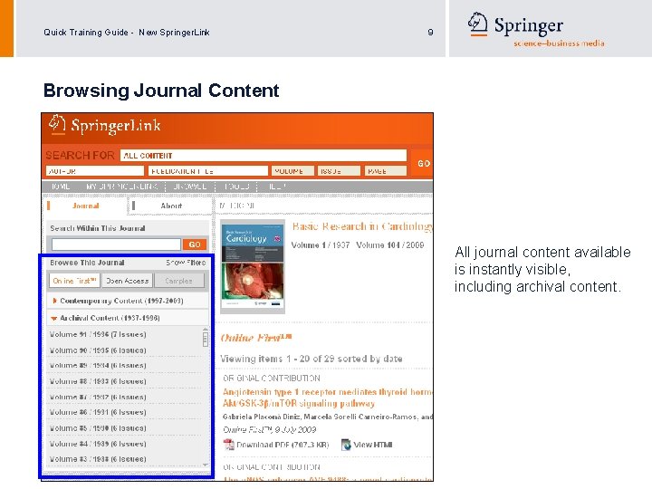Click the Volume search field
Screen dimensions: 652x489
pos(292,171)
